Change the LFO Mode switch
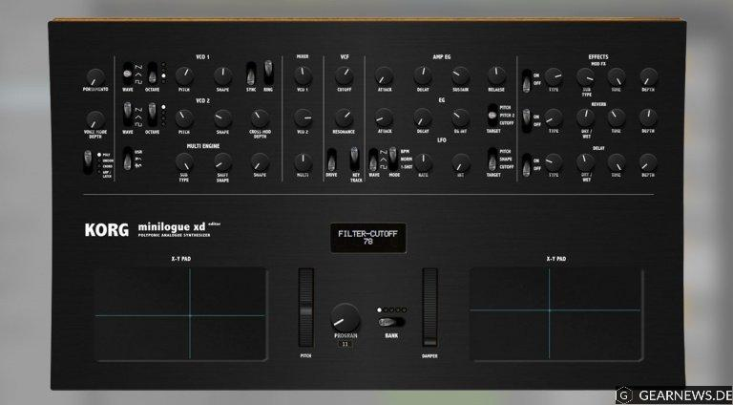The height and width of the screenshot is (405, 733). point(393,158)
